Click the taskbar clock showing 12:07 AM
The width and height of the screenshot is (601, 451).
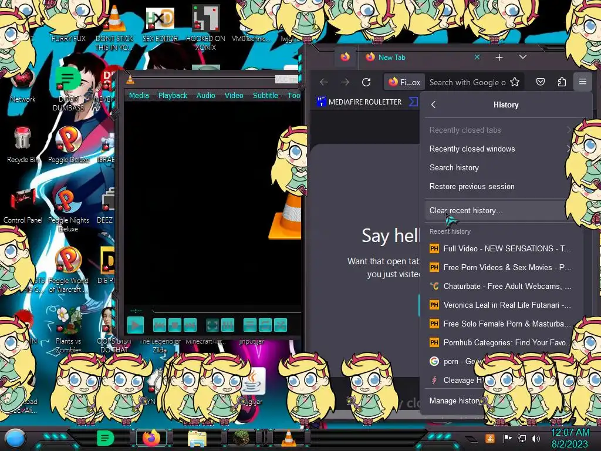(570, 438)
